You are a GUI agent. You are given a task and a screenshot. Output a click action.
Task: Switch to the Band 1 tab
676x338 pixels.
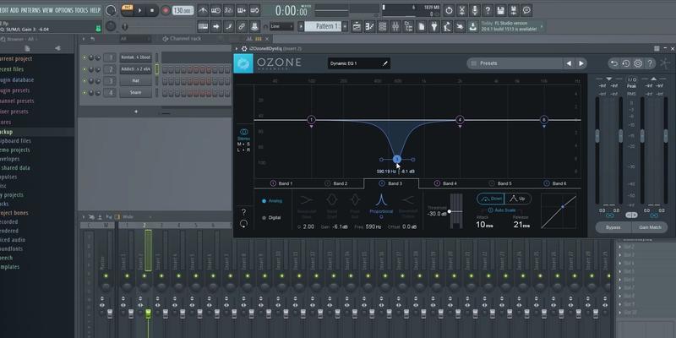tap(281, 183)
